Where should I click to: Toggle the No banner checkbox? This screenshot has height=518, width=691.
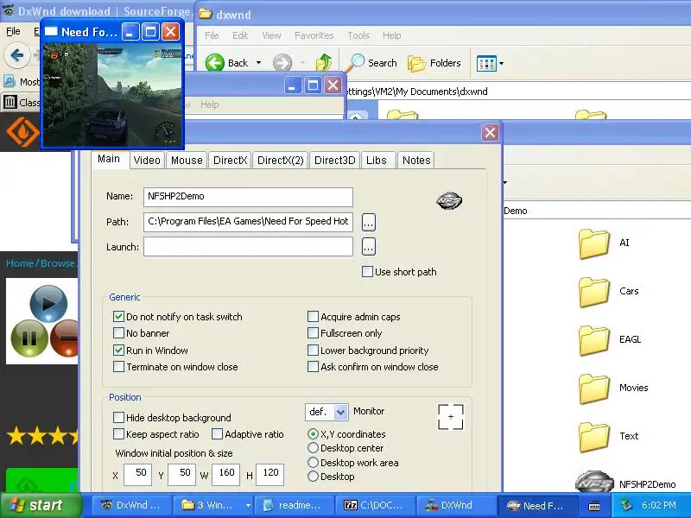[118, 333]
